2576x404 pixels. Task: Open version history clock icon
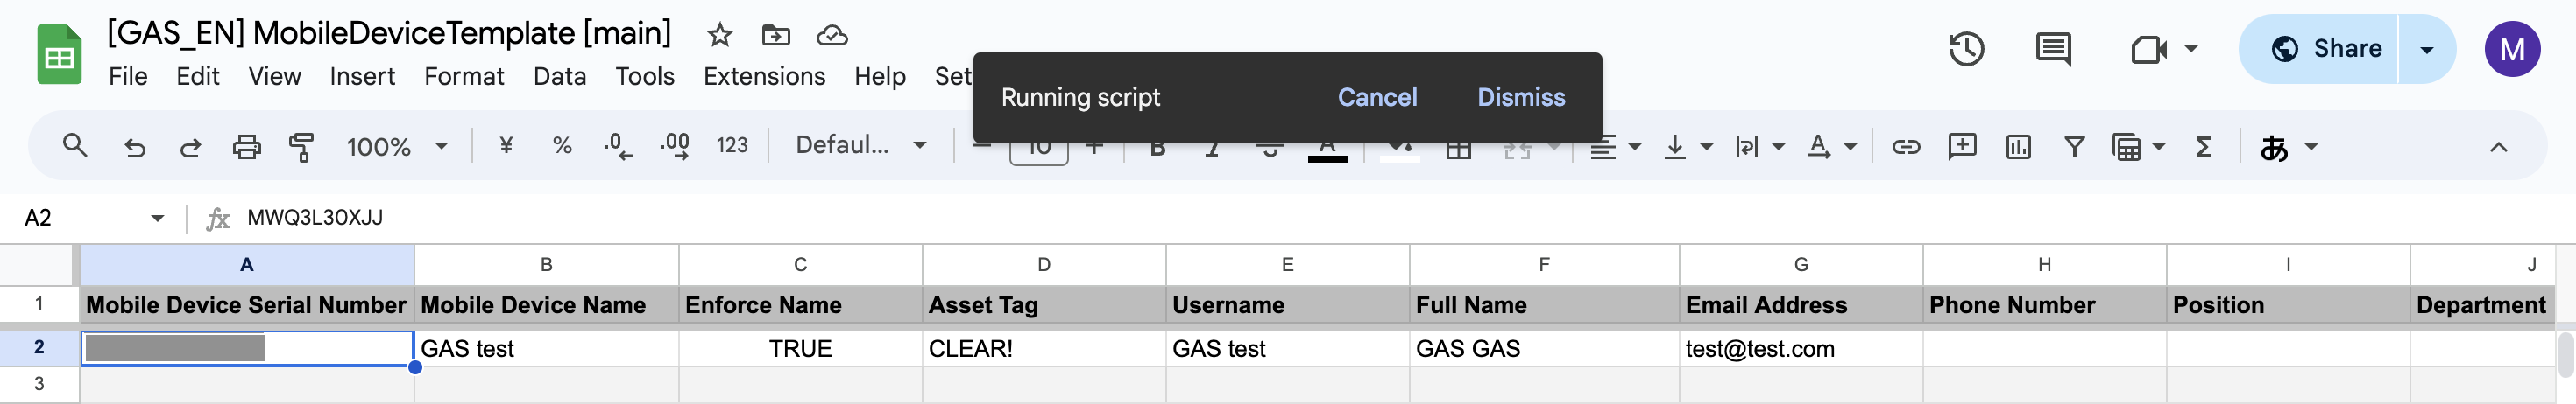1965,49
